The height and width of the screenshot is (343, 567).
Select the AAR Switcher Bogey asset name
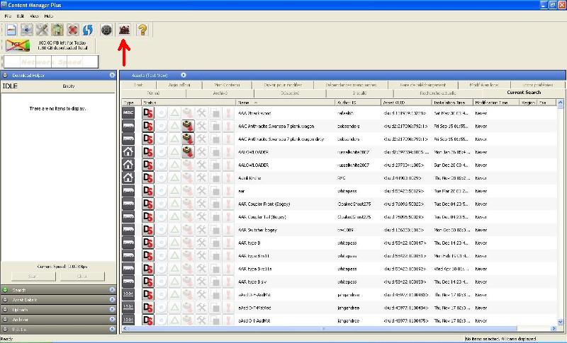[257, 230]
